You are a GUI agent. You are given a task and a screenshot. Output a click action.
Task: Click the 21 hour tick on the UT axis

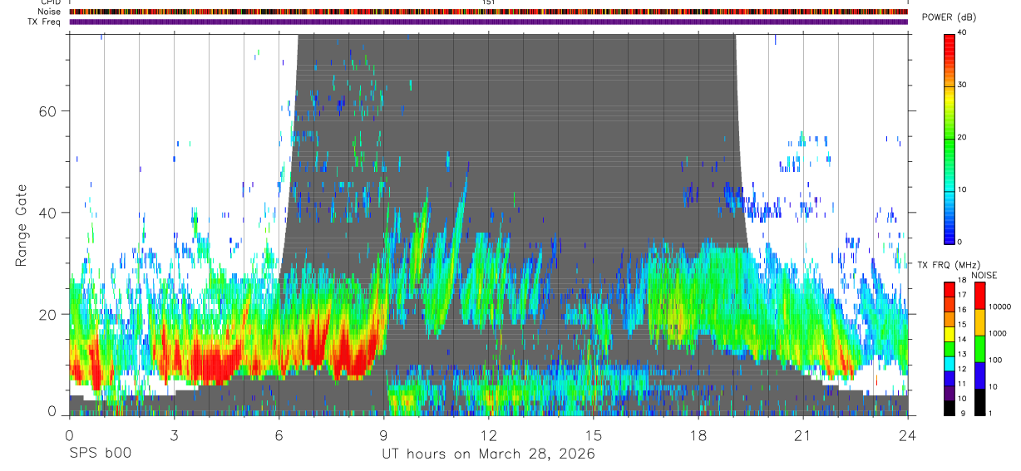(x=803, y=434)
